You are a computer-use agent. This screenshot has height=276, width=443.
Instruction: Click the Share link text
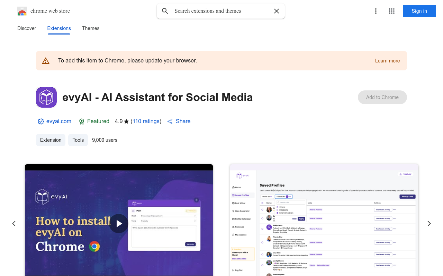[x=183, y=121]
